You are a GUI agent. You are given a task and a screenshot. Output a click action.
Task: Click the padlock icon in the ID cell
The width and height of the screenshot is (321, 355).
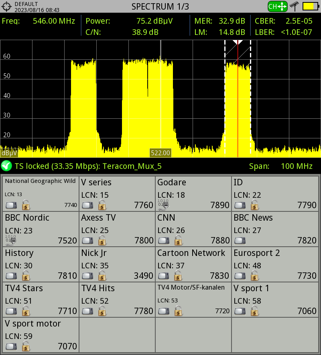click(255, 205)
